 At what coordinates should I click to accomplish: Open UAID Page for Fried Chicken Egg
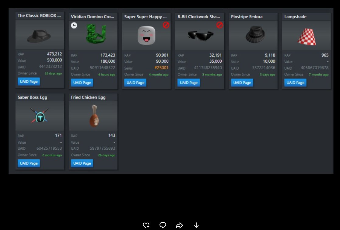82,163
